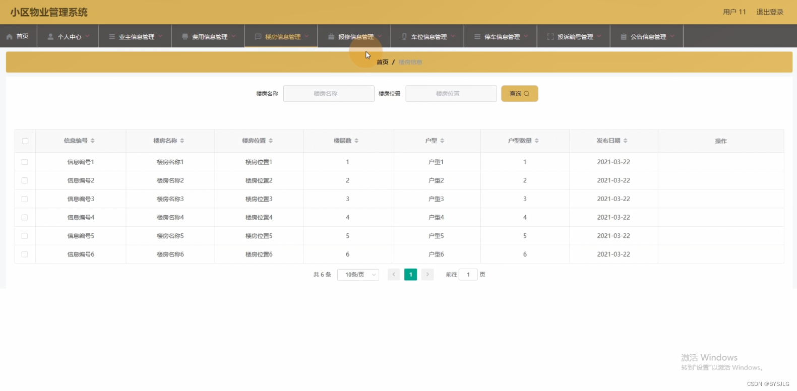Sort table by 户型数量 column arrows

pos(537,141)
